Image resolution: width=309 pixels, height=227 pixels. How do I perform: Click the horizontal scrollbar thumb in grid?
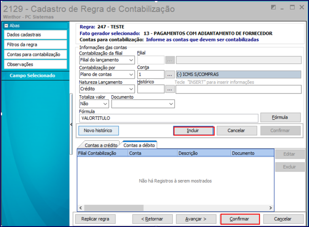click(x=114, y=208)
